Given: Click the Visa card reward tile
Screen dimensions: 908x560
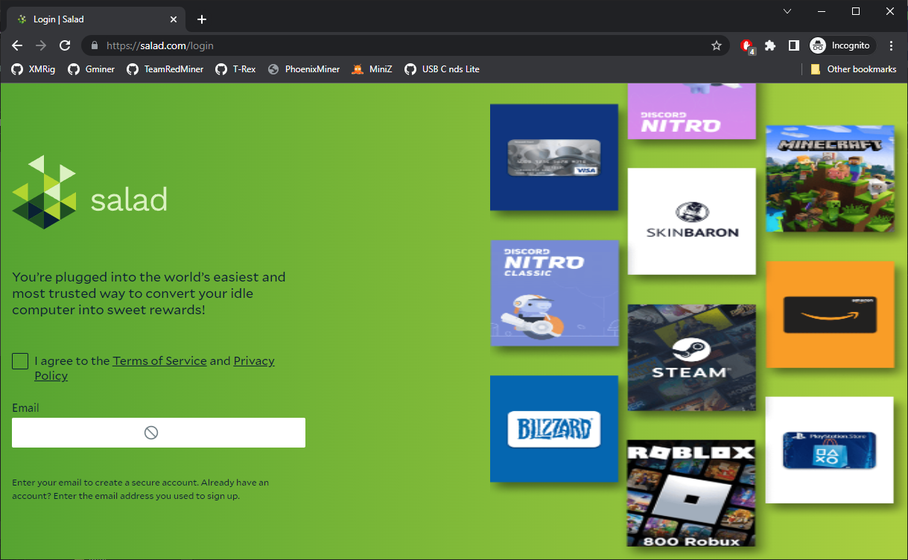Looking at the screenshot, I should coord(554,157).
